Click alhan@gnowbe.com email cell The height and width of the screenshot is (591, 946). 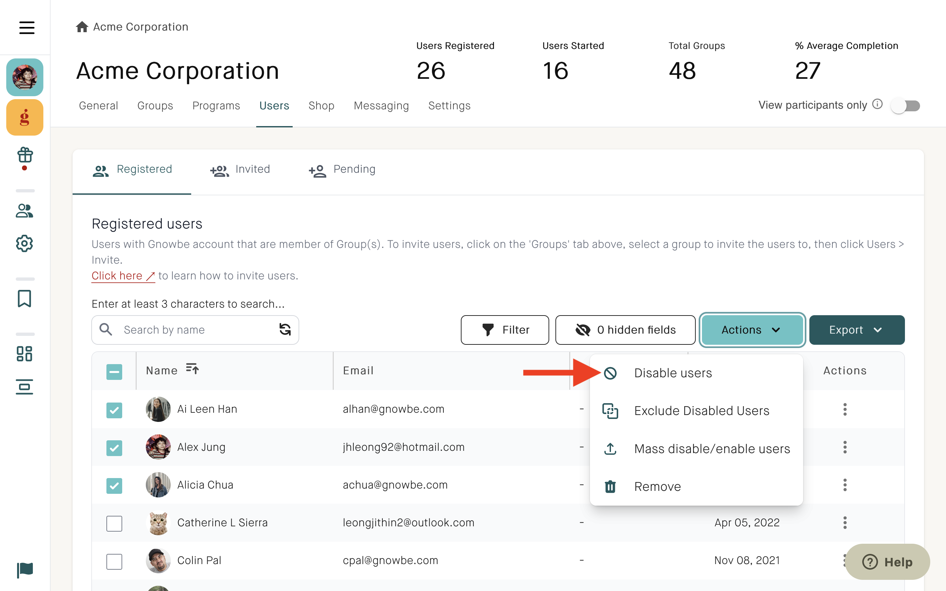pyautogui.click(x=393, y=409)
